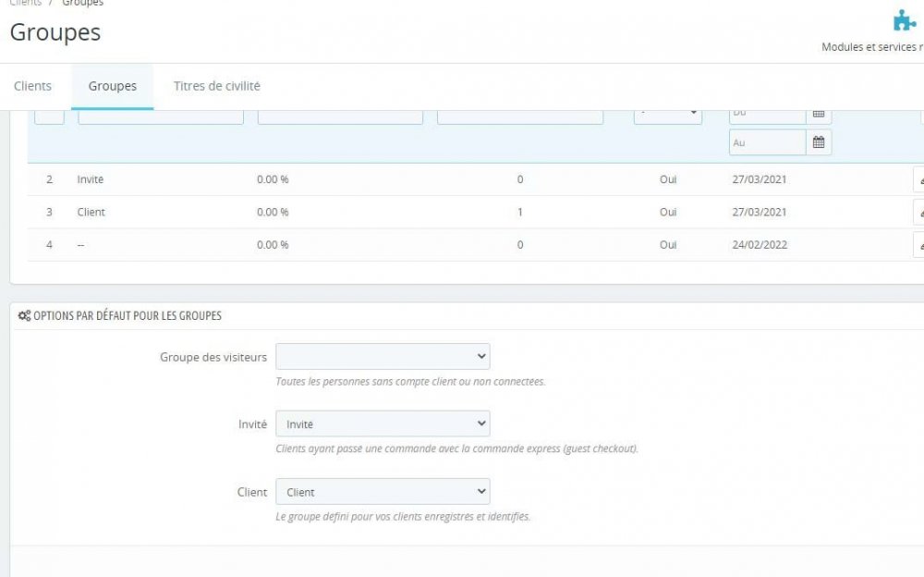Click the edit pencil for the Invité row
The image size is (924, 577).
pos(919,180)
